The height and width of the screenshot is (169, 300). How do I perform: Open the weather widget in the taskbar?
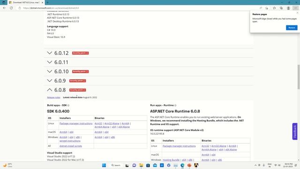tap(7, 165)
